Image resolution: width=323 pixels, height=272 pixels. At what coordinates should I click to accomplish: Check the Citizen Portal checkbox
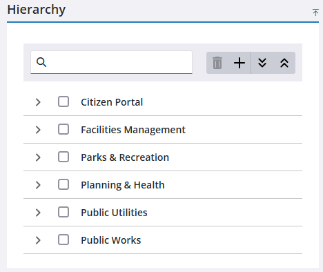pyautogui.click(x=63, y=101)
